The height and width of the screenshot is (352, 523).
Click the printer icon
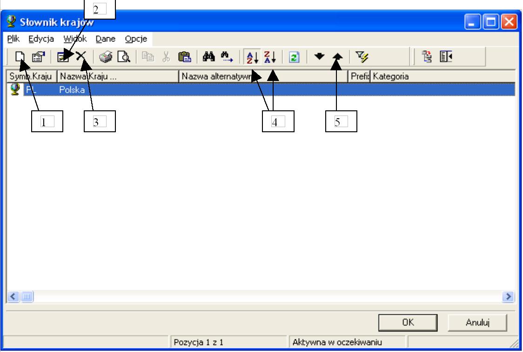click(x=106, y=56)
